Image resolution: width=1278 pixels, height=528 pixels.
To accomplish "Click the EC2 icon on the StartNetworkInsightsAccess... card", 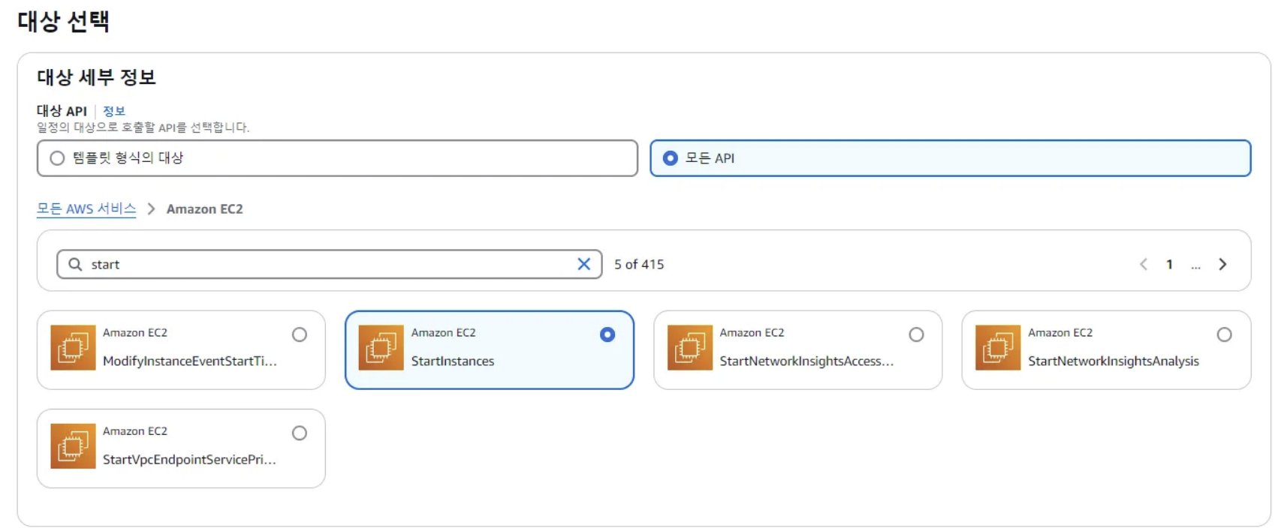I will [x=689, y=347].
